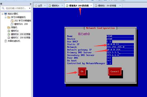Select 学习39期模板机 folder in the tree

click(18, 17)
